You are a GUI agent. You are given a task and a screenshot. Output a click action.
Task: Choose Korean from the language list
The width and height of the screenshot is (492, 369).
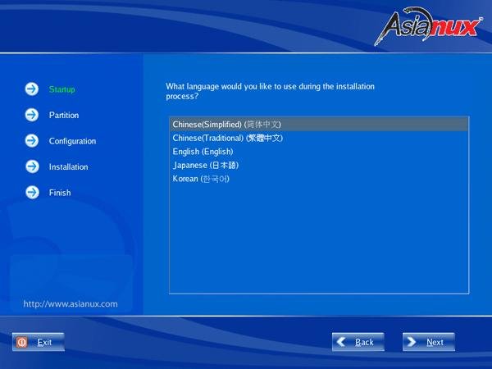point(319,179)
